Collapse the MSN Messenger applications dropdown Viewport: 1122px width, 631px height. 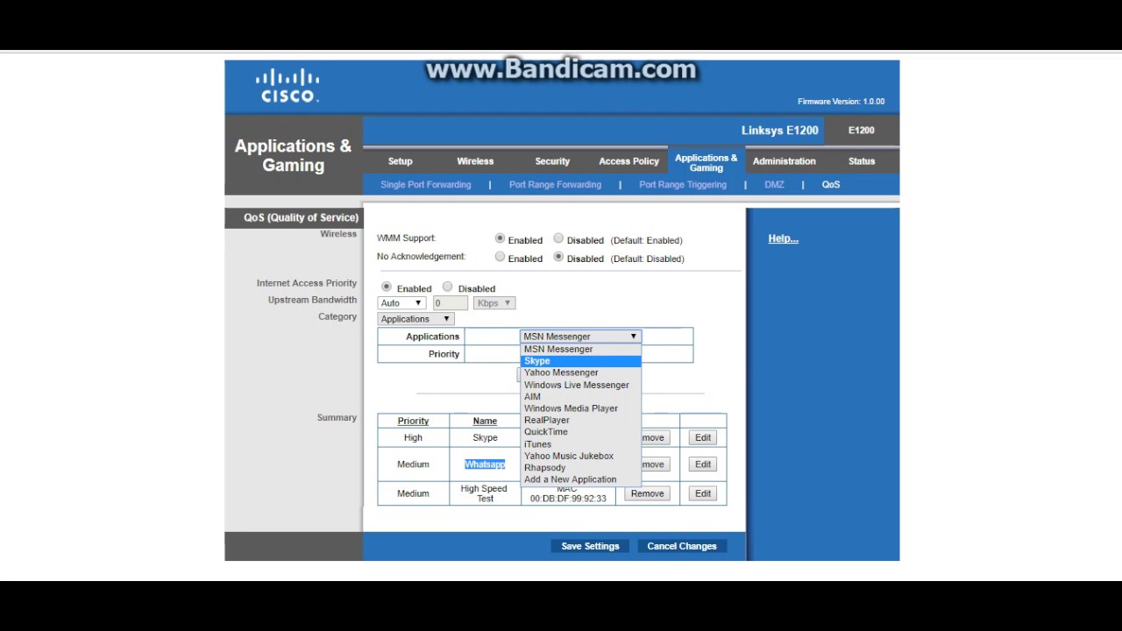[581, 337]
